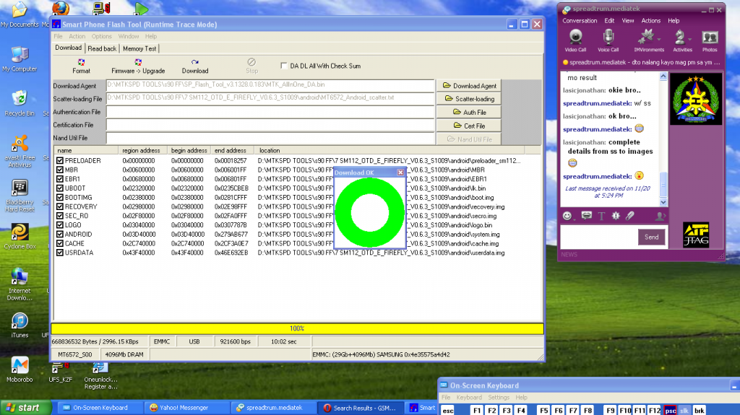Open the Options menu in Flash Tool
The width and height of the screenshot is (740, 415).
(101, 36)
